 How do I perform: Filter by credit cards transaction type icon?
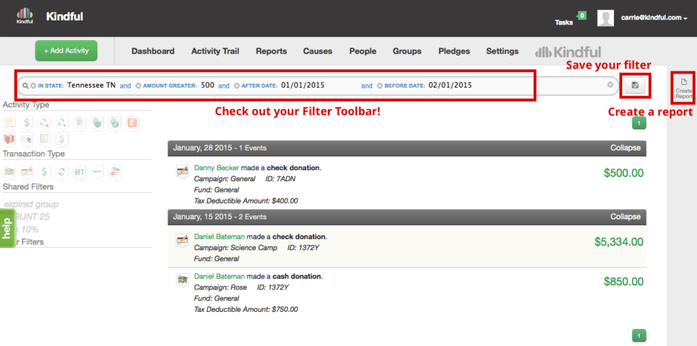[x=114, y=172]
